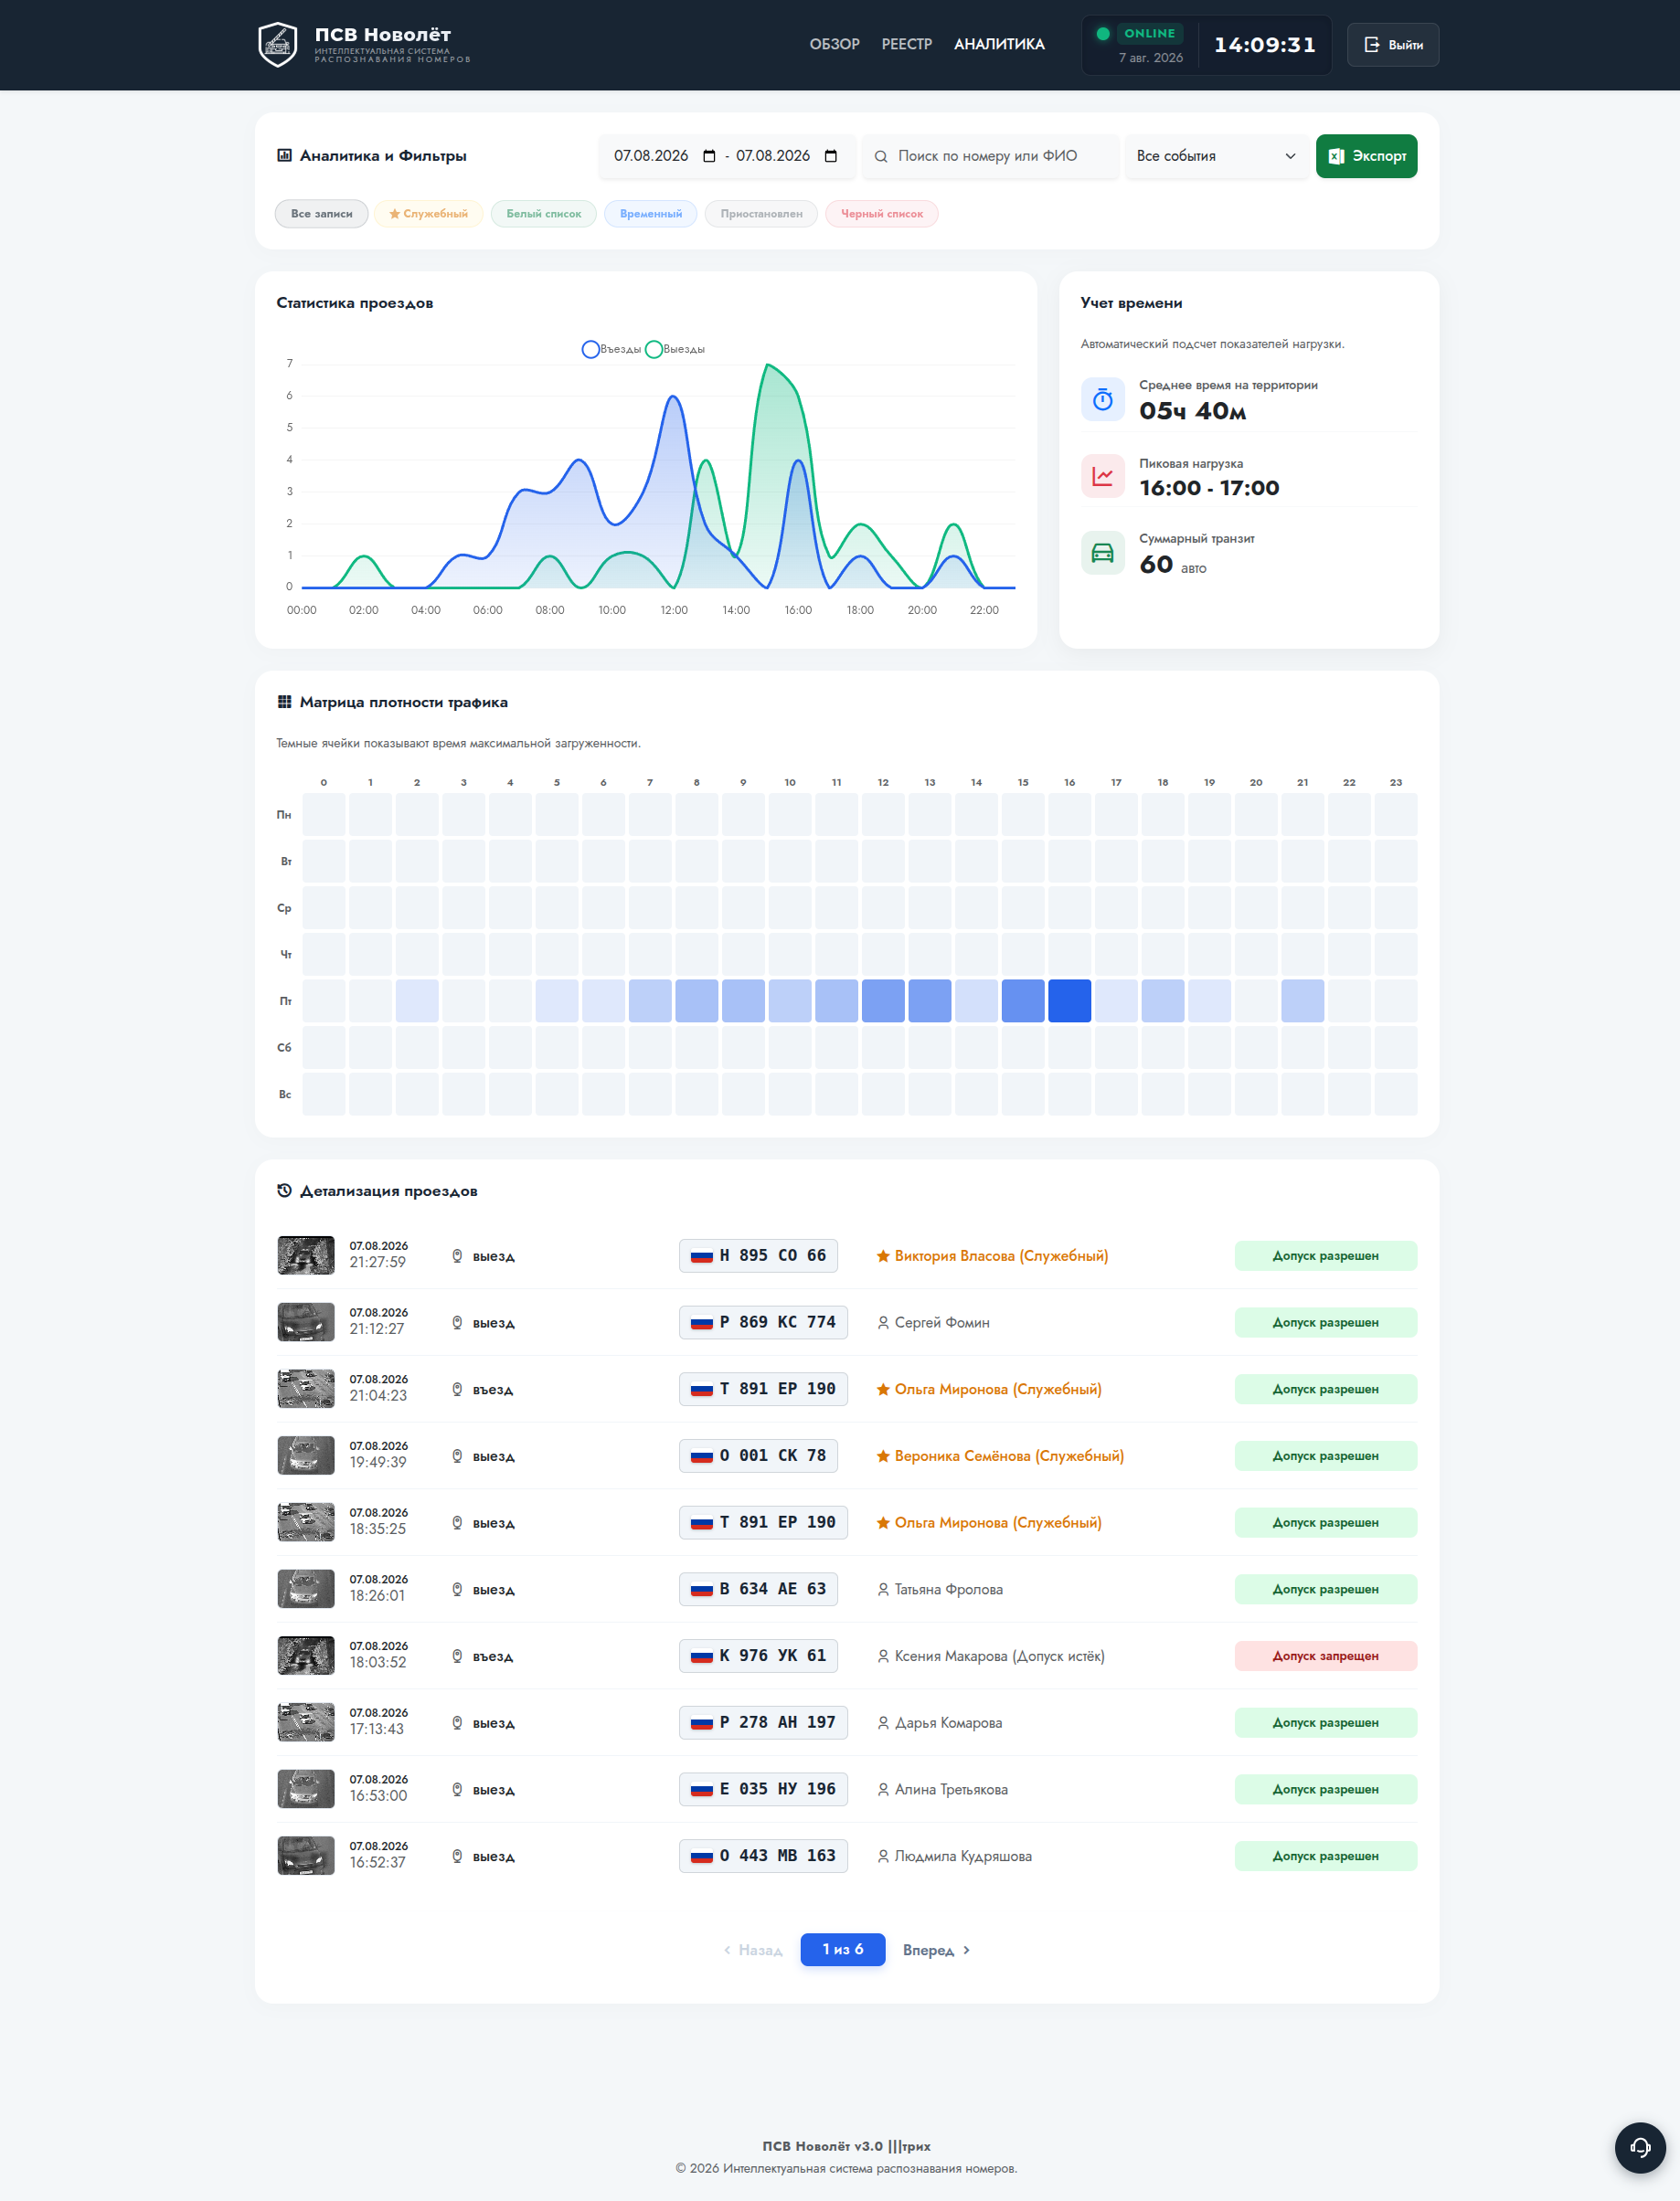Go to next page with Вперед
Viewport: 1680px width, 2201px height.
point(936,1950)
